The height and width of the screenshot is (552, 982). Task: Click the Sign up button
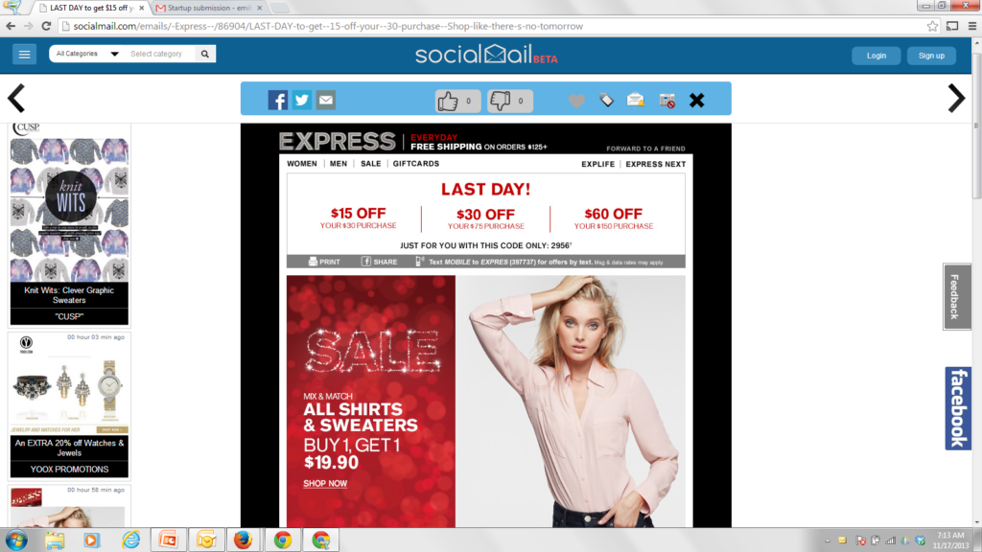click(931, 56)
